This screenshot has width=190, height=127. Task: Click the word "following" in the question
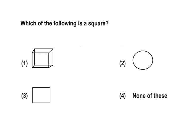(x=65, y=23)
